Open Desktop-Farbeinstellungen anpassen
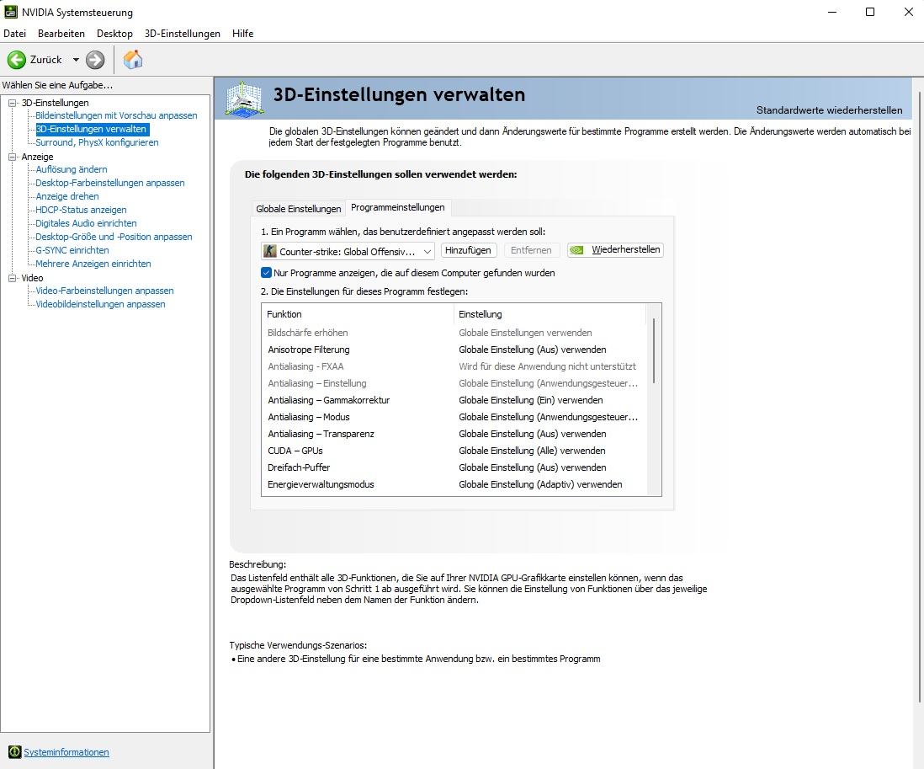The width and height of the screenshot is (924, 769). (109, 184)
